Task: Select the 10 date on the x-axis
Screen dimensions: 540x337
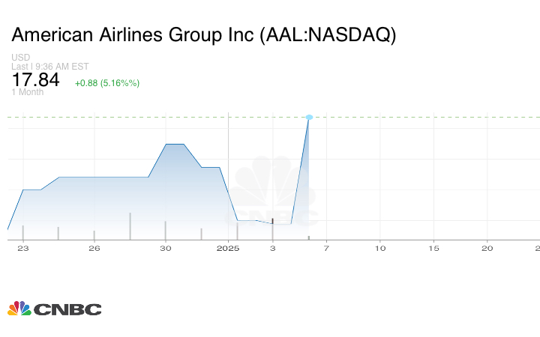Action: (x=380, y=248)
